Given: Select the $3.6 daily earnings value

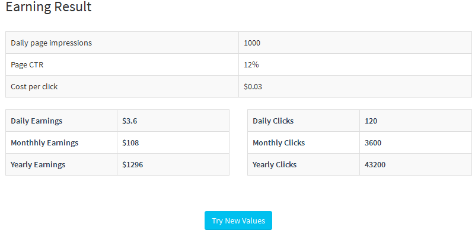Looking at the screenshot, I should click(130, 121).
